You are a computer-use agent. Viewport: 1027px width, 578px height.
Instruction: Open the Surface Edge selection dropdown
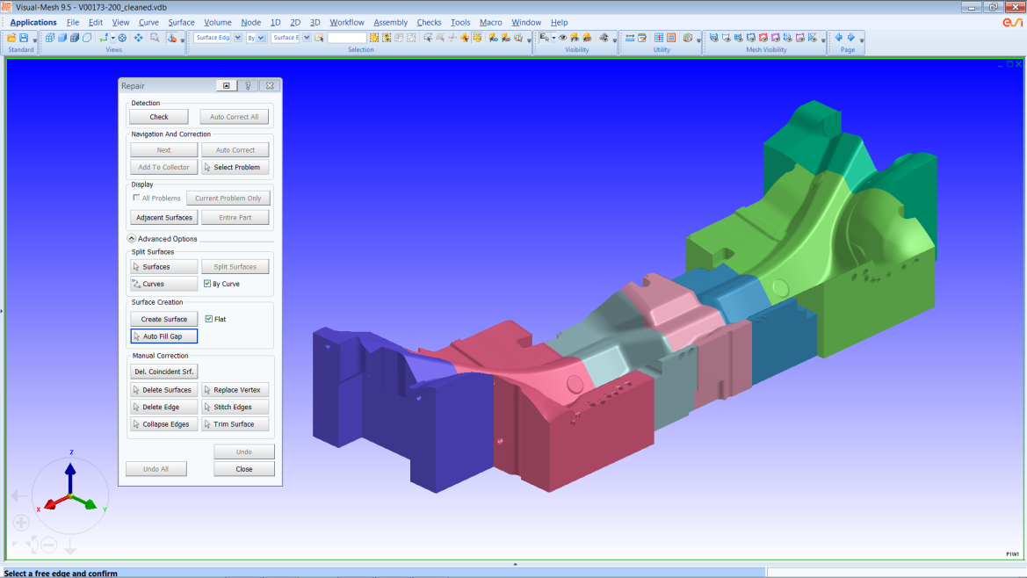coord(238,38)
